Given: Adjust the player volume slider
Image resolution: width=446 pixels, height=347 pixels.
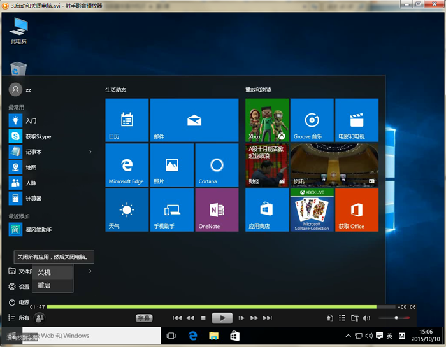Looking at the screenshot, I should coord(394,318).
